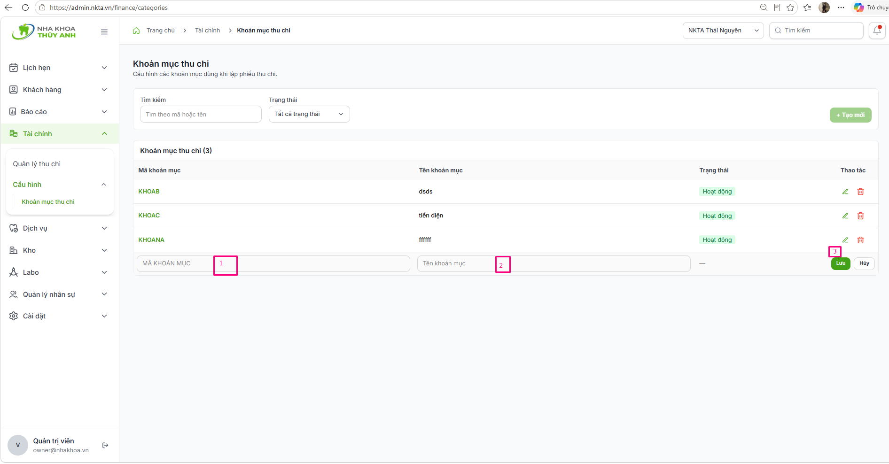The image size is (889, 464).
Task: Reload the page in browser
Action: (x=25, y=8)
